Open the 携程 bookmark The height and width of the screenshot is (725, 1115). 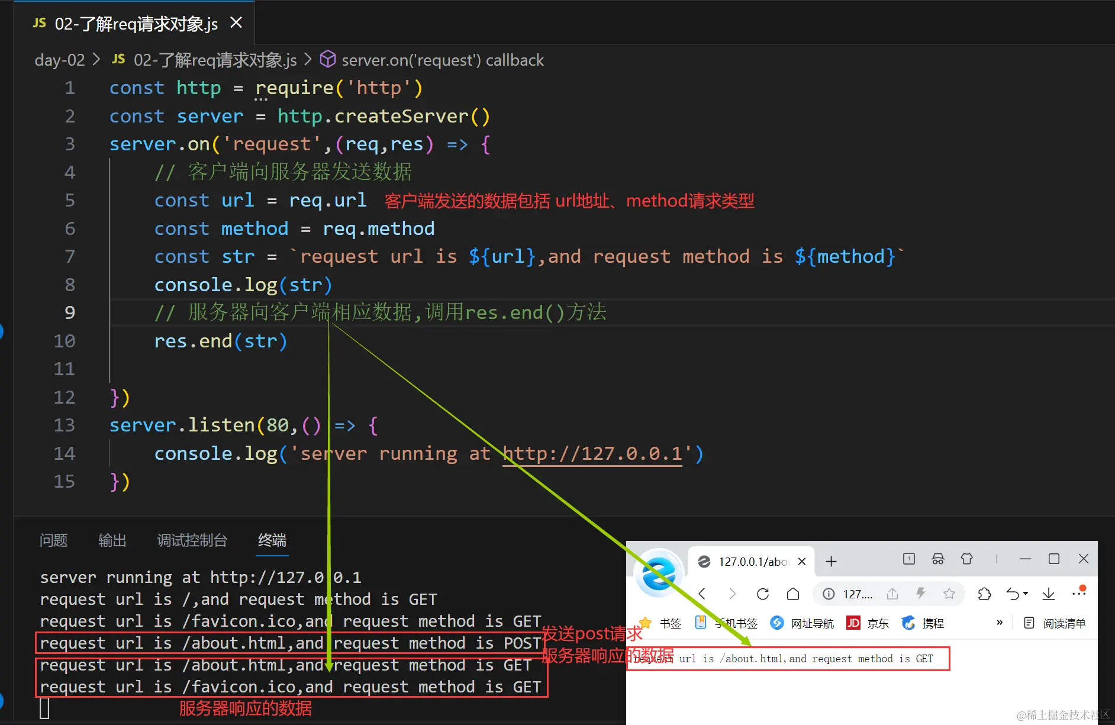(923, 623)
